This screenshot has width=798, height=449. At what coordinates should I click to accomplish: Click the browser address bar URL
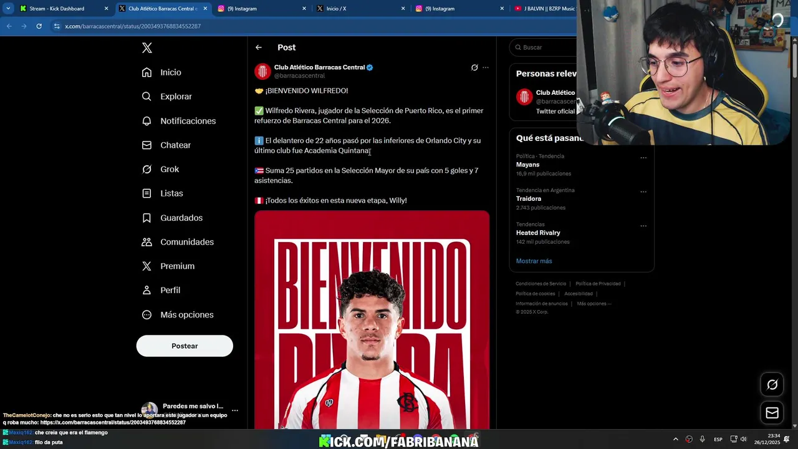tap(133, 26)
